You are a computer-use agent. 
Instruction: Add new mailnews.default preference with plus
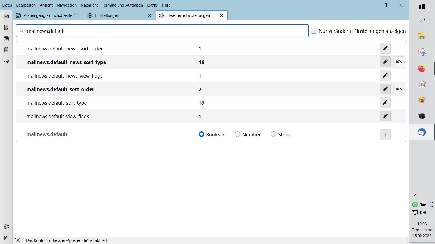pyautogui.click(x=385, y=135)
